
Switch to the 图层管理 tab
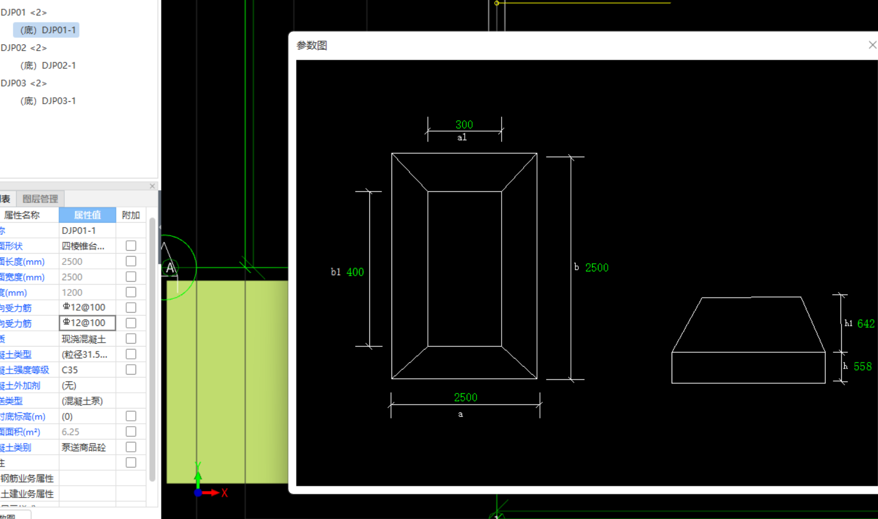(40, 199)
